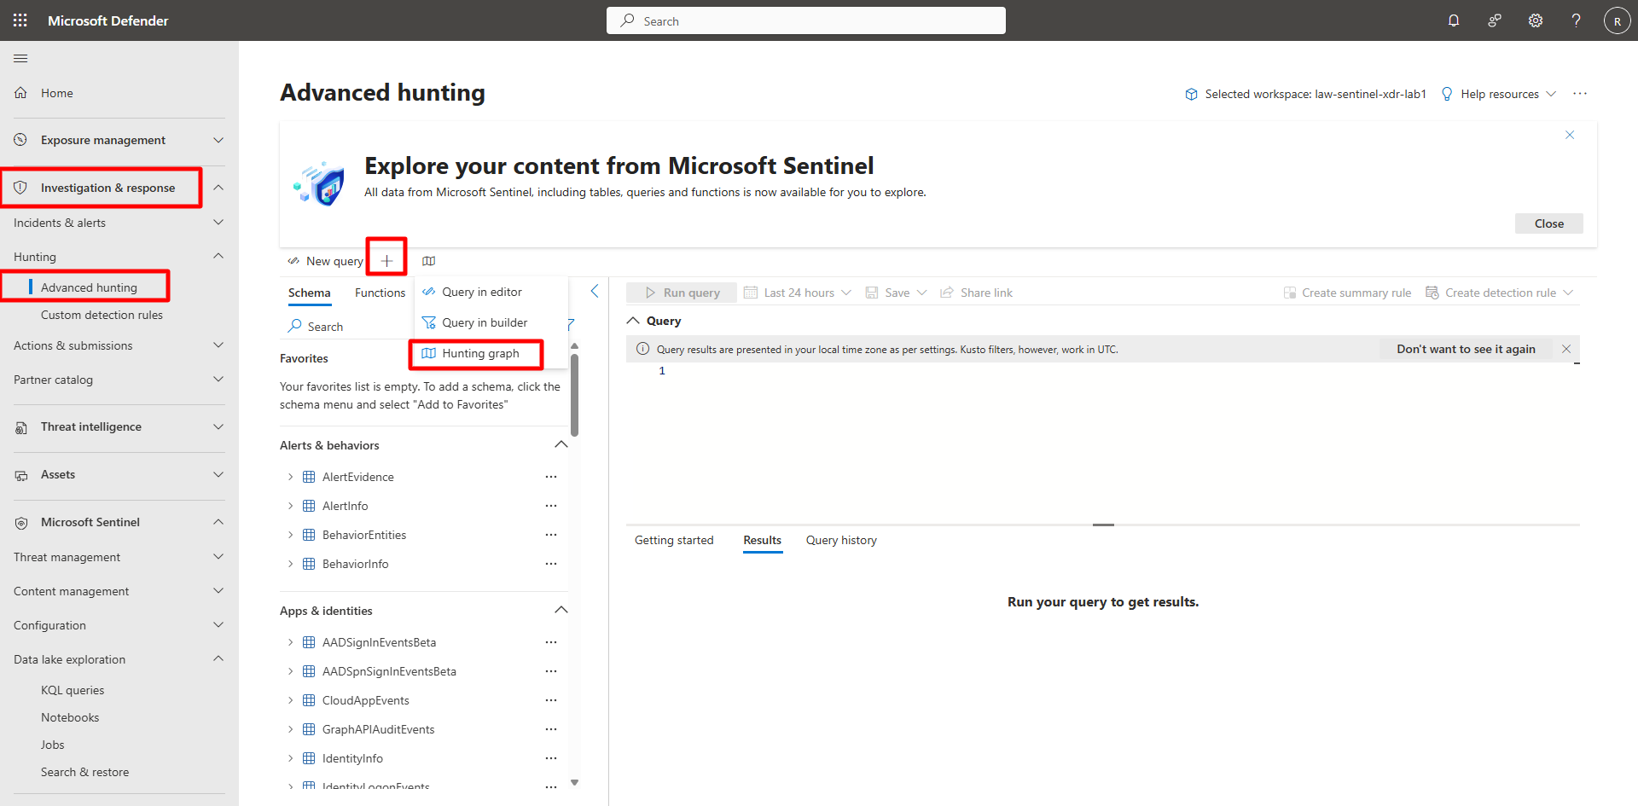The image size is (1638, 806).
Task: Collapse the Query section chevron
Action: pyautogui.click(x=633, y=321)
